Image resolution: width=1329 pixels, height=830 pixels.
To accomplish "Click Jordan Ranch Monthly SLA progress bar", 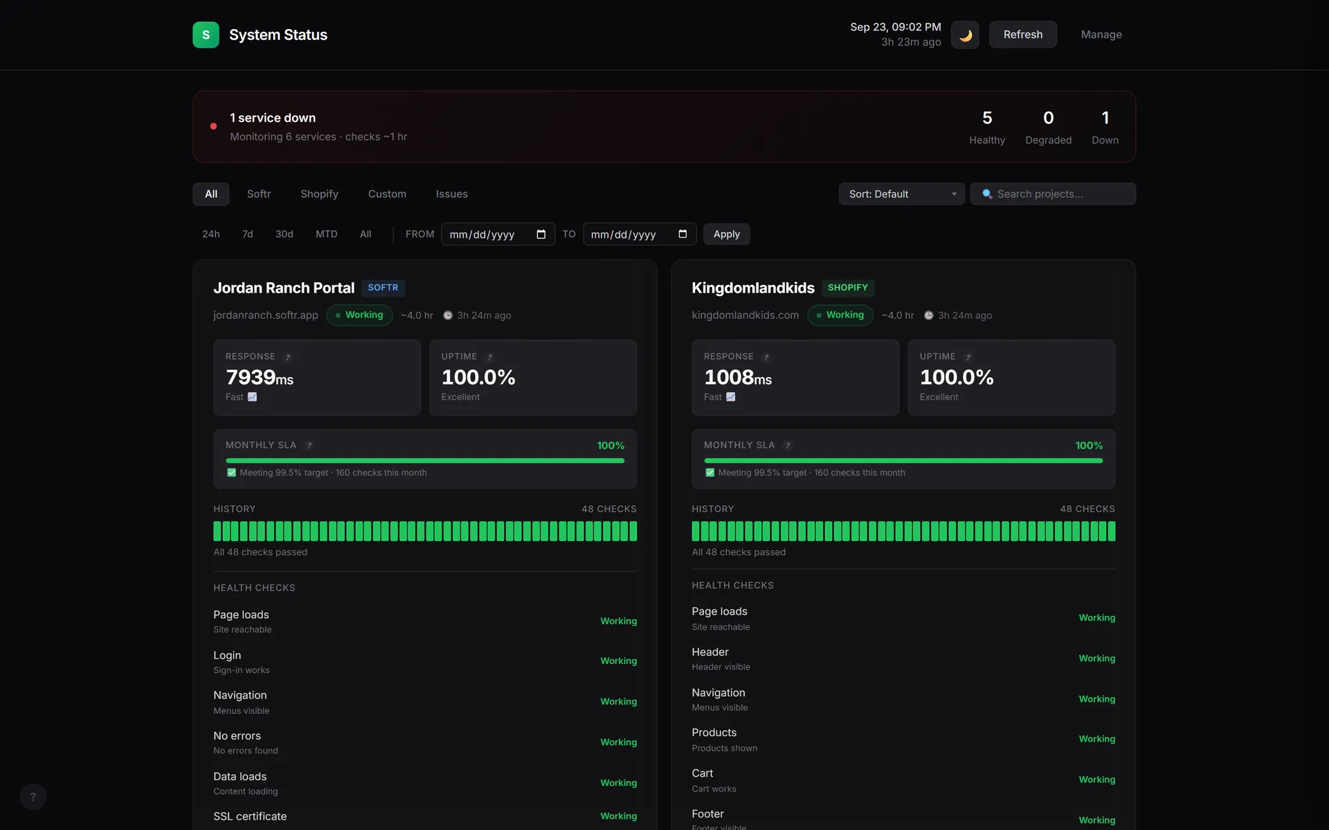I will click(x=425, y=461).
